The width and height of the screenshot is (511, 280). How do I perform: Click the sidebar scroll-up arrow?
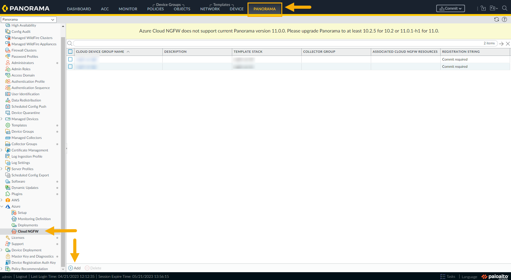click(x=63, y=26)
